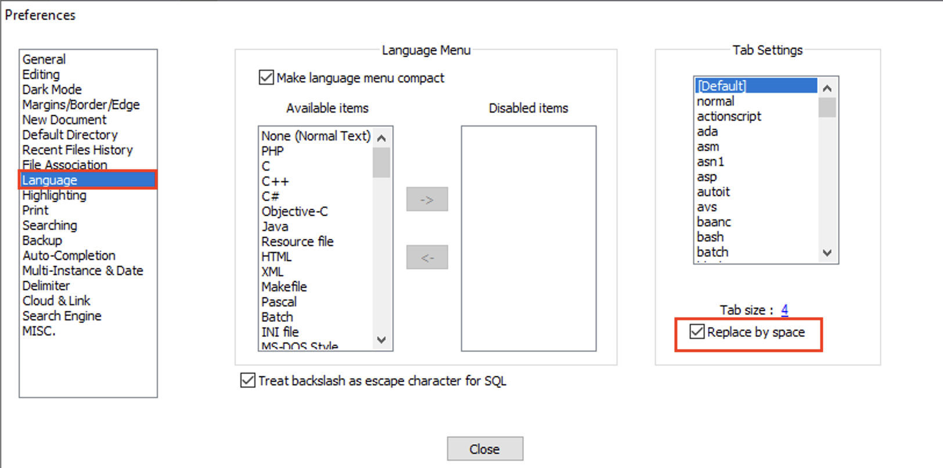Click Tab Settings list scroll-down arrow
943x468 pixels.
click(827, 253)
